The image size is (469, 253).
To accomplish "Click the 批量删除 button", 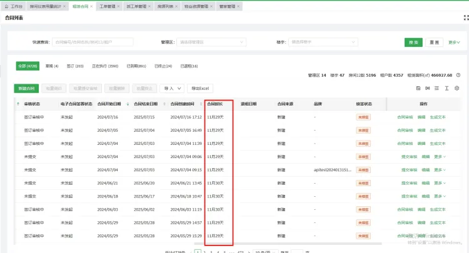I will (x=117, y=89).
